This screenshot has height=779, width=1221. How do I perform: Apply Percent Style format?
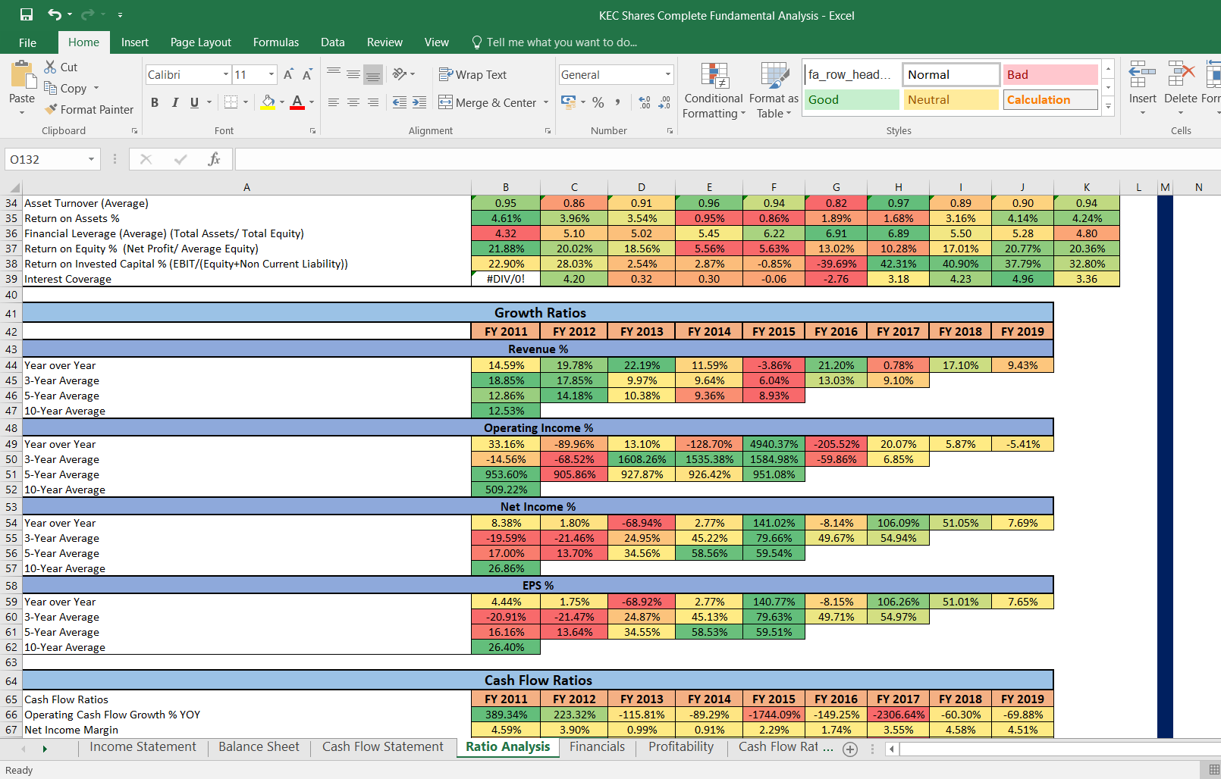tap(598, 102)
